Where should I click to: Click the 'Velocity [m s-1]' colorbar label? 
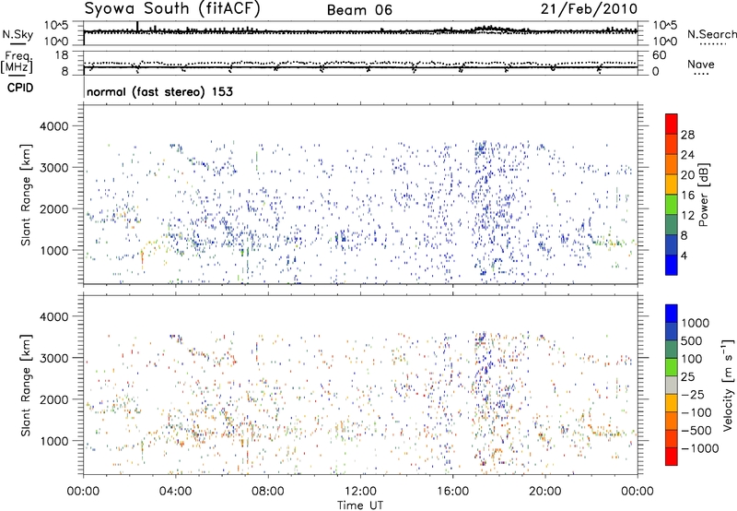tap(728, 385)
